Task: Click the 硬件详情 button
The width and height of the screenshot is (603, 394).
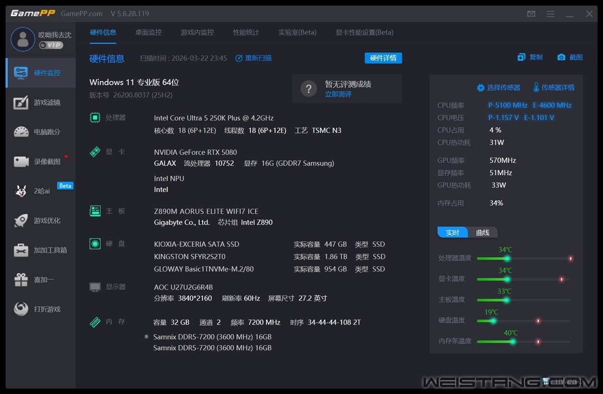Action: [x=383, y=58]
